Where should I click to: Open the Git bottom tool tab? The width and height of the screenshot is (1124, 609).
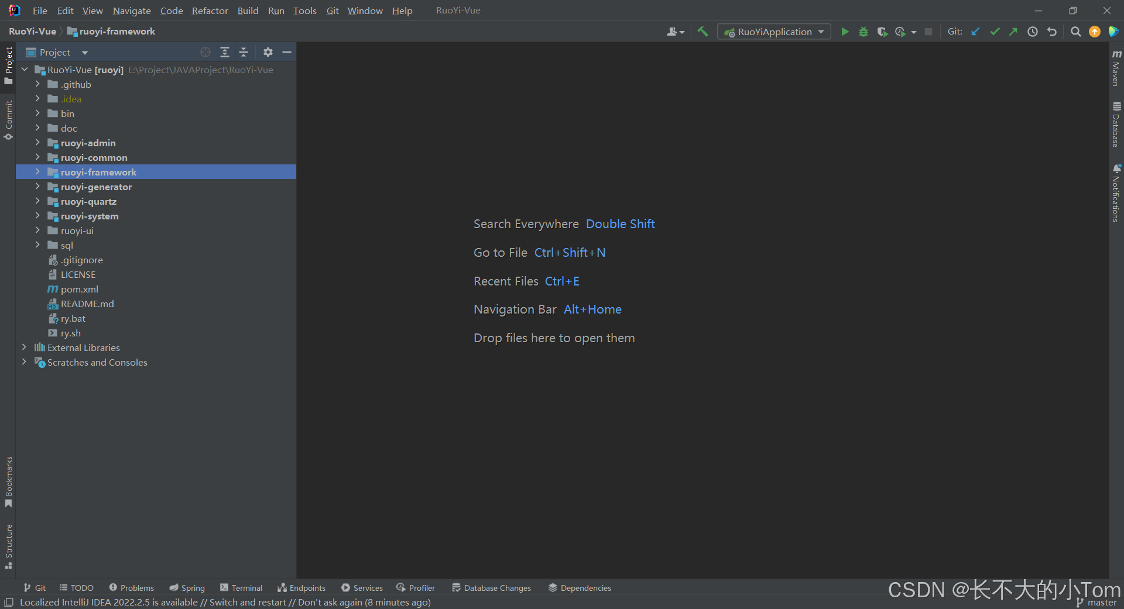click(x=35, y=588)
